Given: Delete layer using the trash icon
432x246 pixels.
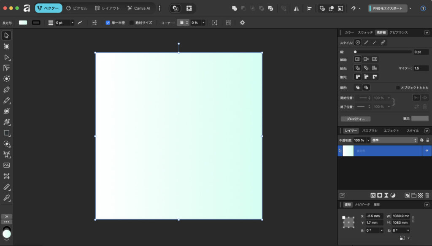Looking at the screenshot, I should [427, 195].
